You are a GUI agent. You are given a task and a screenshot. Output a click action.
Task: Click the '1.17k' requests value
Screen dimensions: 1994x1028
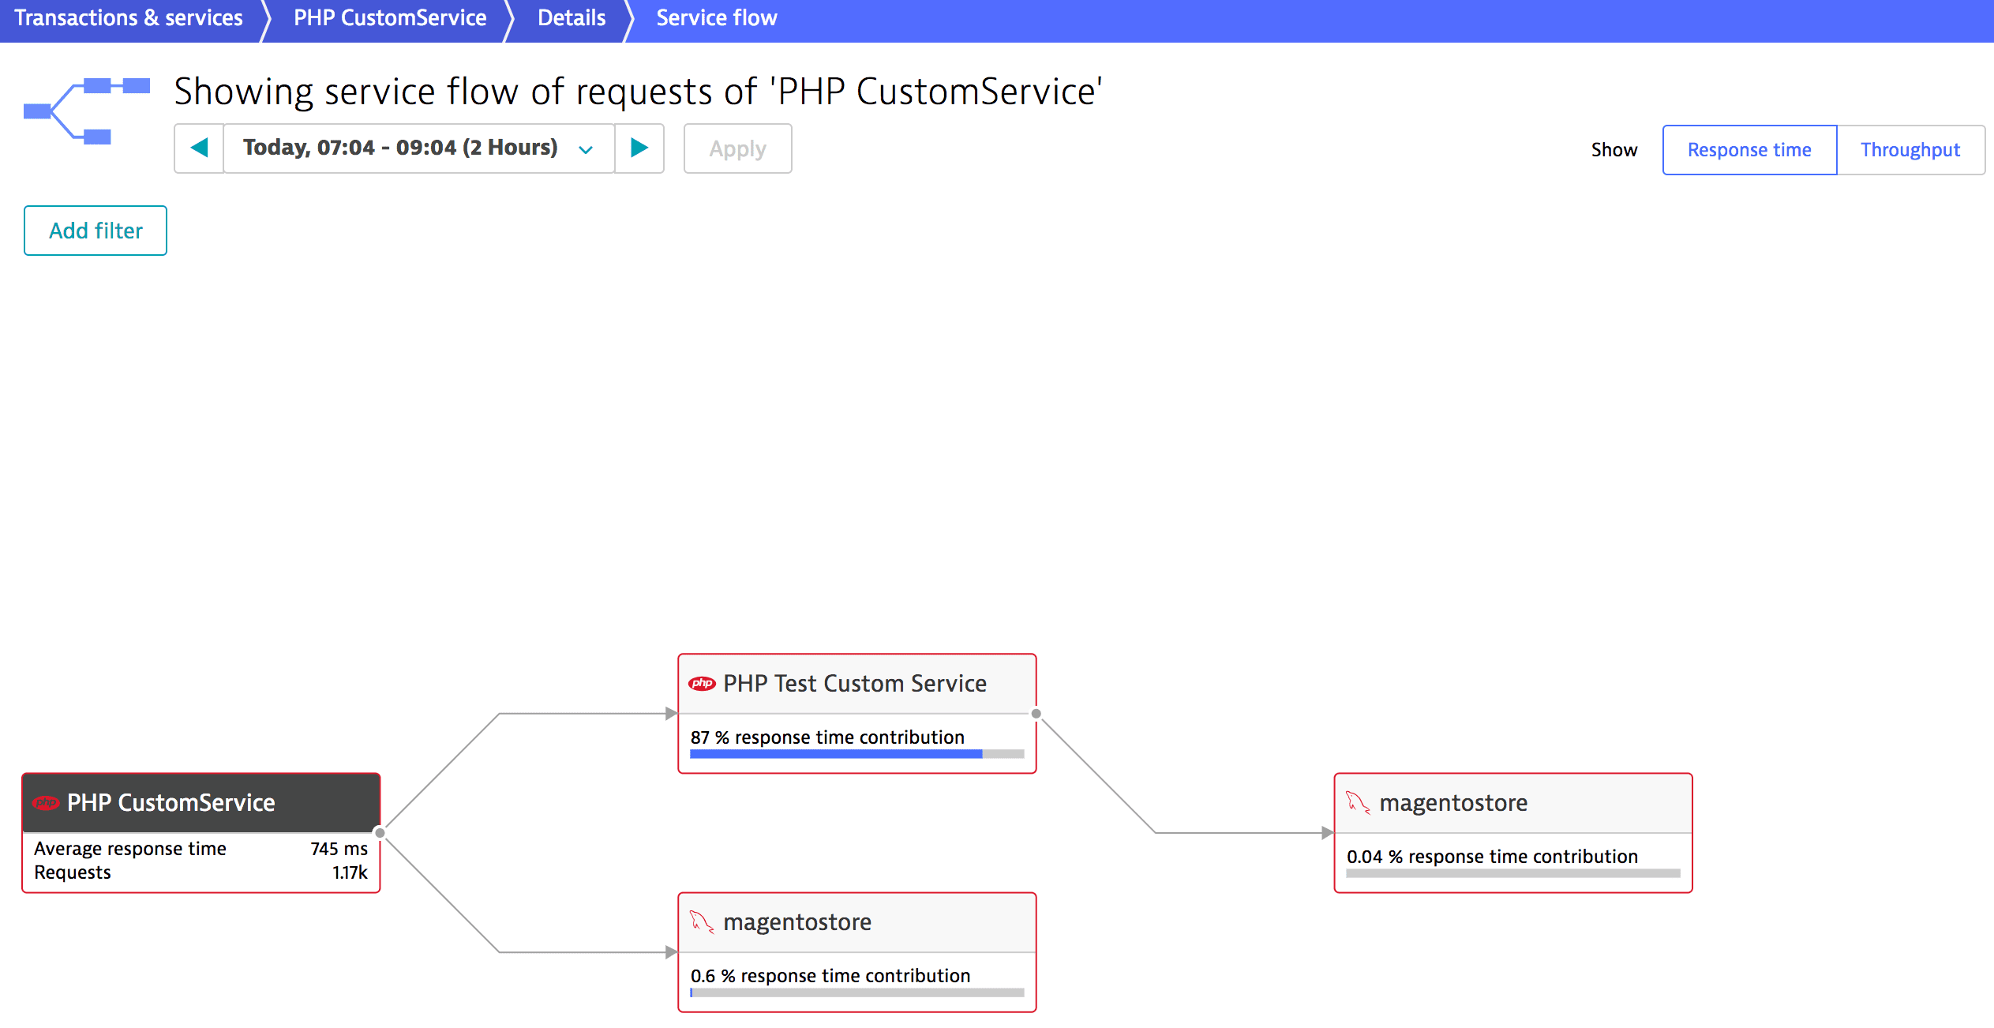point(350,872)
